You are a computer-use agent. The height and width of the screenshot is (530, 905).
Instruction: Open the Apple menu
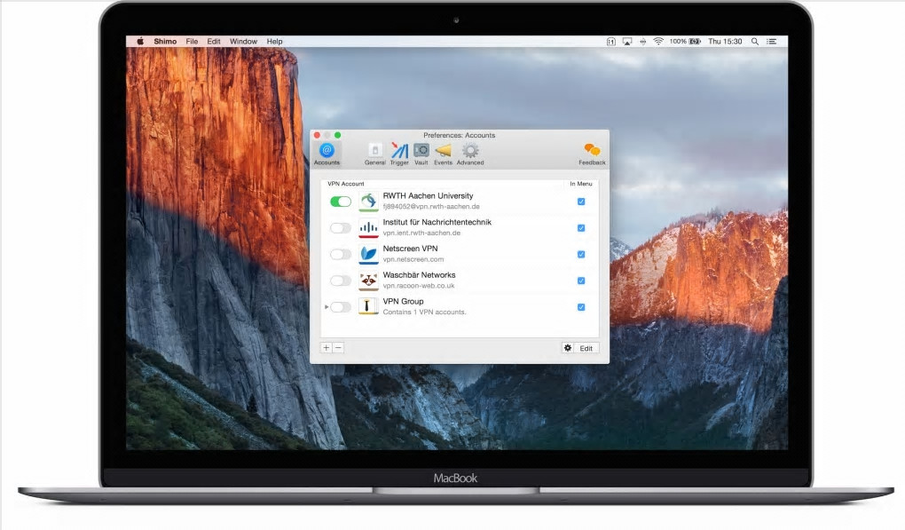point(139,41)
